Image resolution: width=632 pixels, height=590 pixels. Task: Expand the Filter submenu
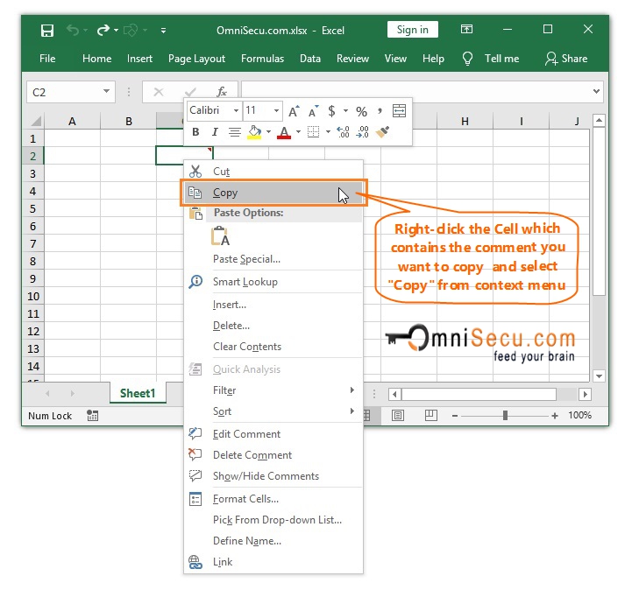coord(273,390)
